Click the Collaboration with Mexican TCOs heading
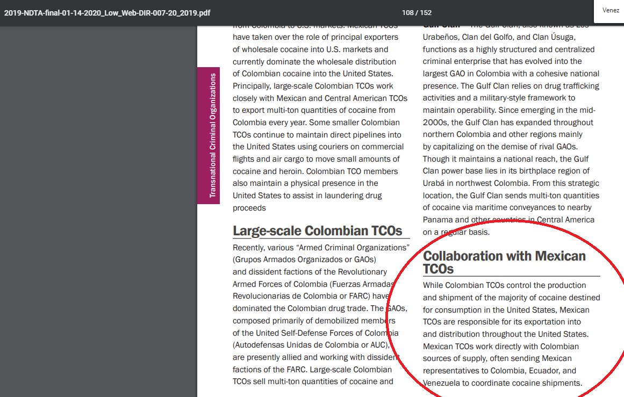The image size is (624, 397). [x=504, y=262]
